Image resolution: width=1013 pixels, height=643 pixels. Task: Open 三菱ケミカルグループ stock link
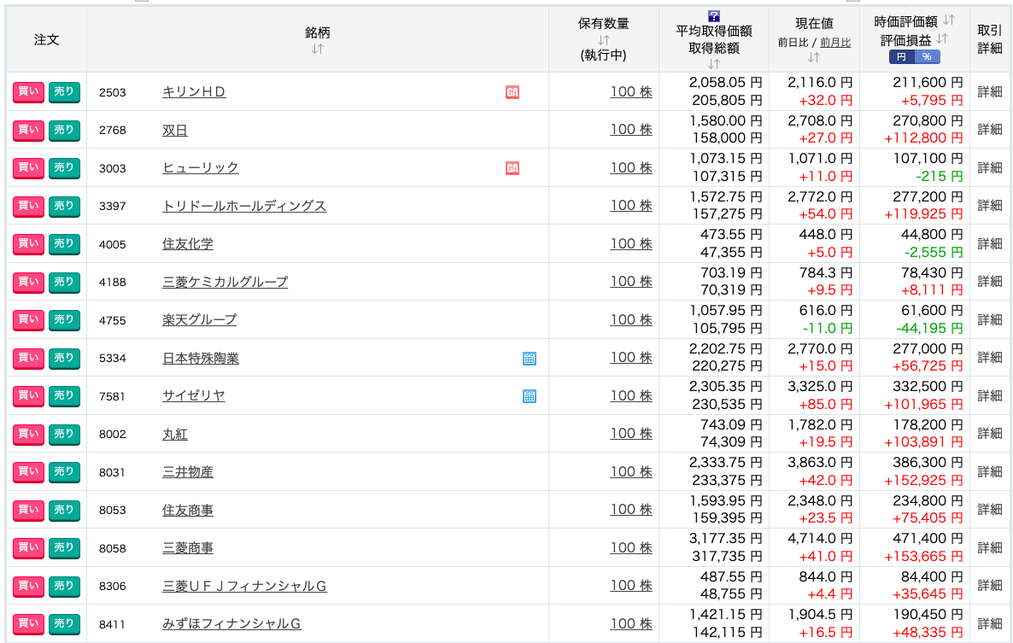click(x=225, y=282)
